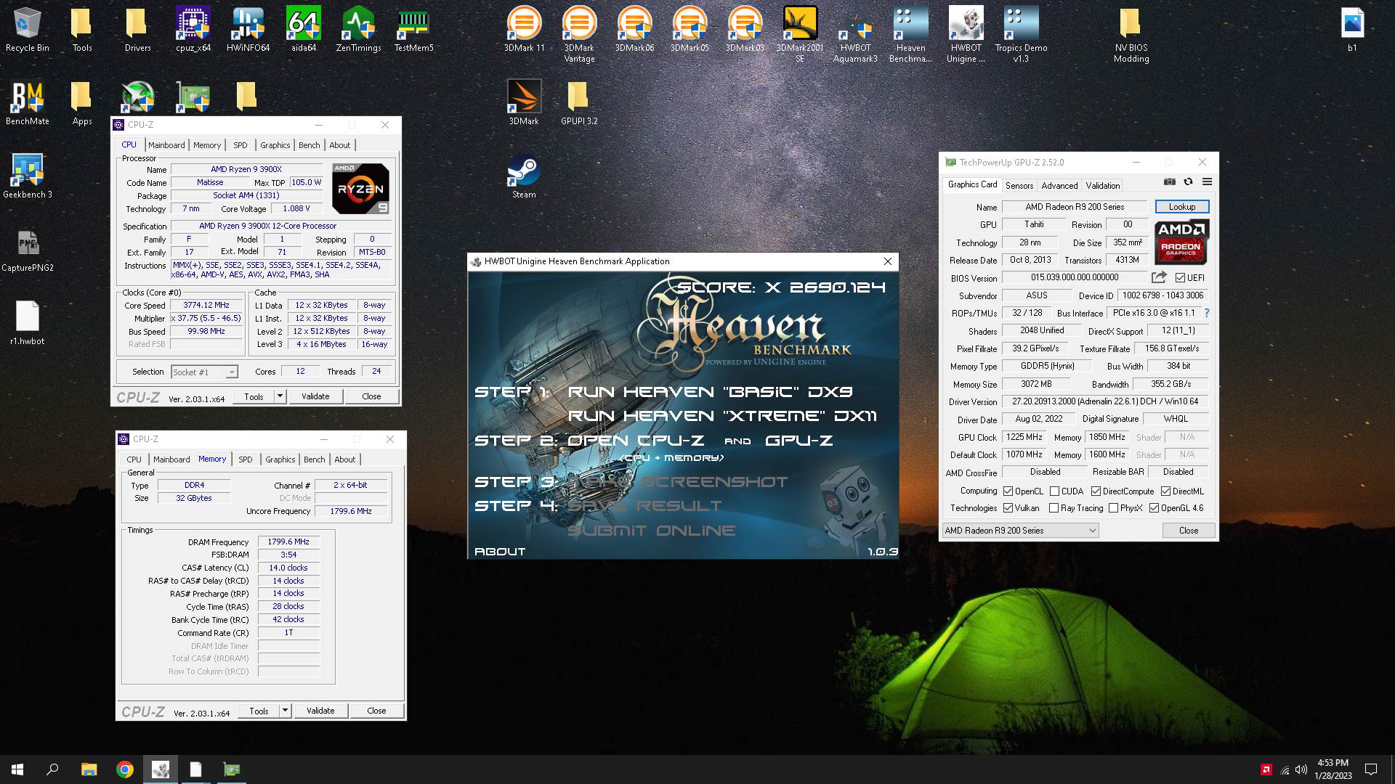Open 3DMark05 desktop shortcut

[x=690, y=29]
